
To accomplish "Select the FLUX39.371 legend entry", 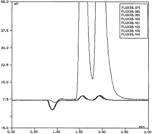I will [x=131, y=8].
